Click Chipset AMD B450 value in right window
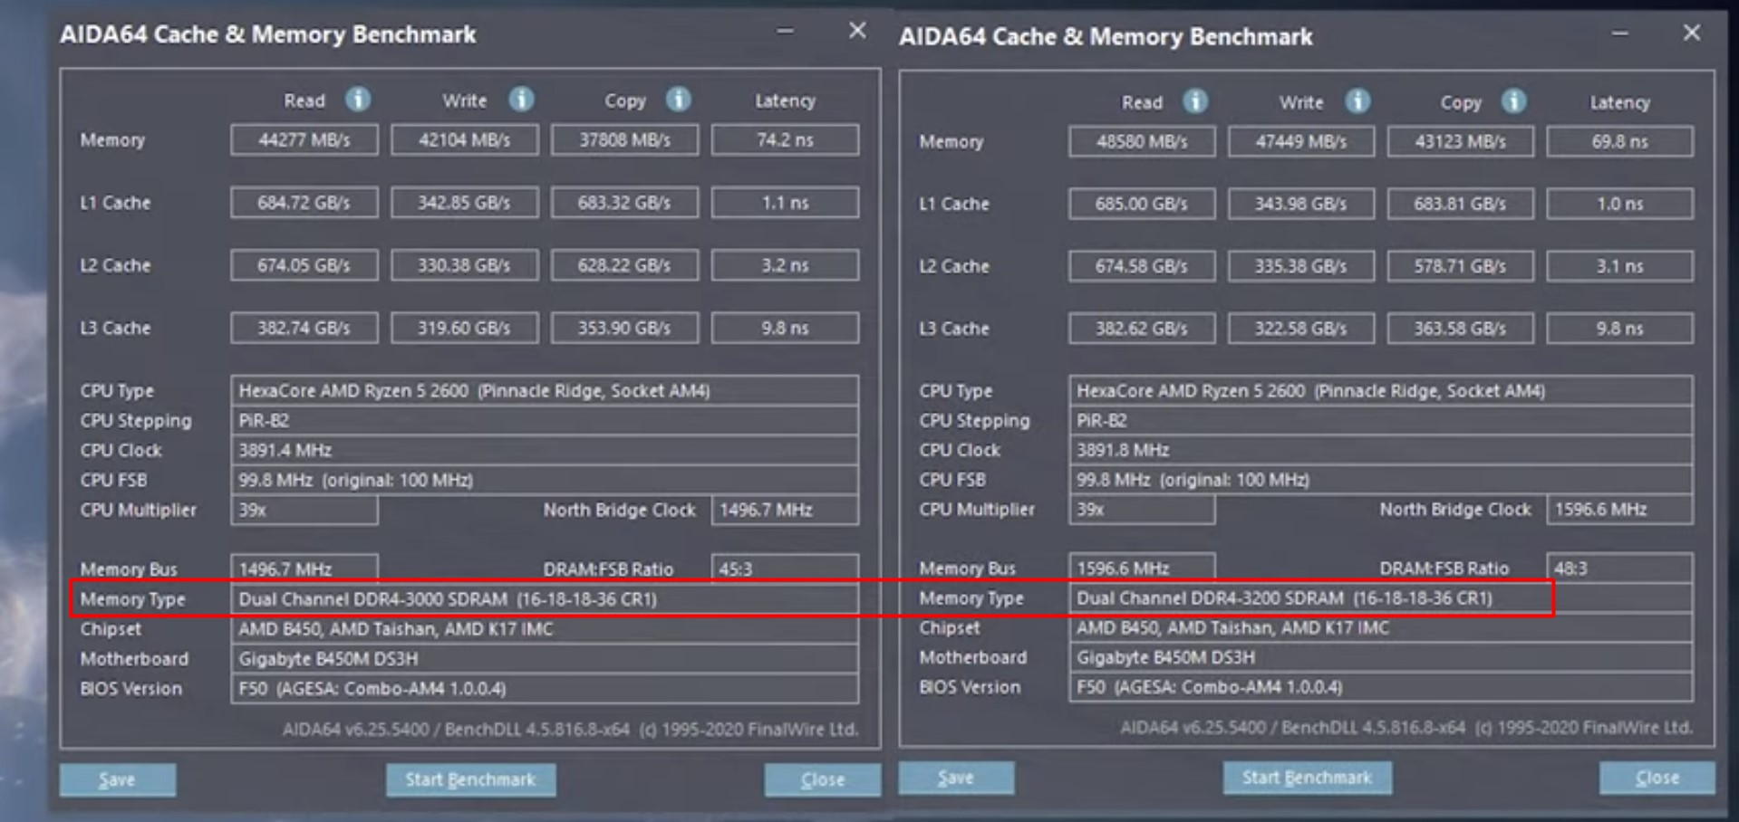 [x=1381, y=628]
